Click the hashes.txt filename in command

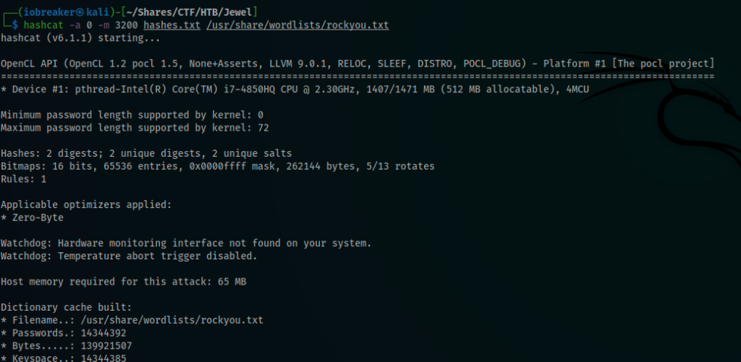172,25
